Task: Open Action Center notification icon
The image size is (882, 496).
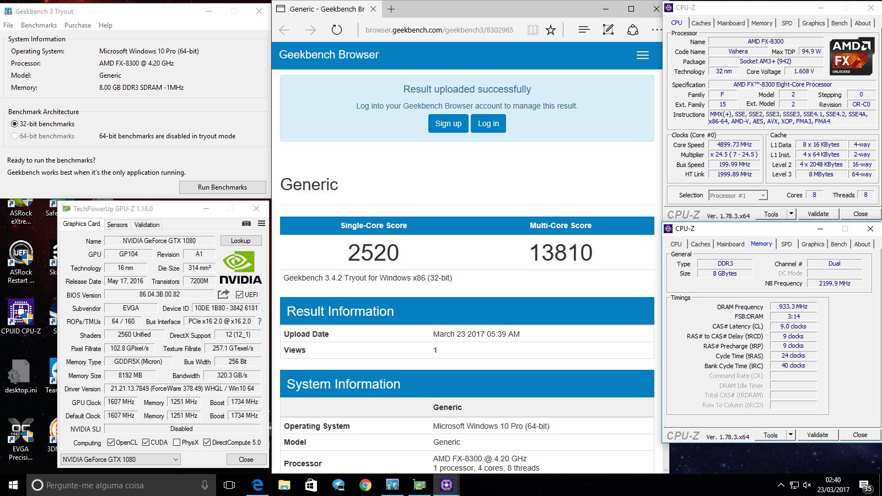Action: tap(865, 486)
